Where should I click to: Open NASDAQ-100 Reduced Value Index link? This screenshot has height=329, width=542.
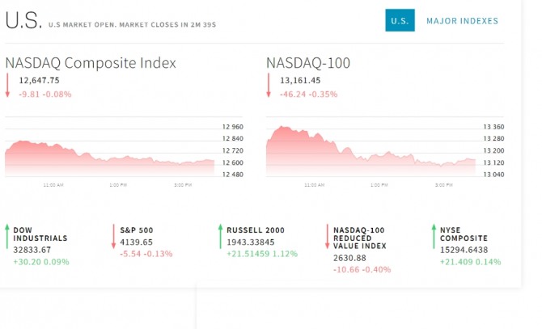pyautogui.click(x=360, y=238)
